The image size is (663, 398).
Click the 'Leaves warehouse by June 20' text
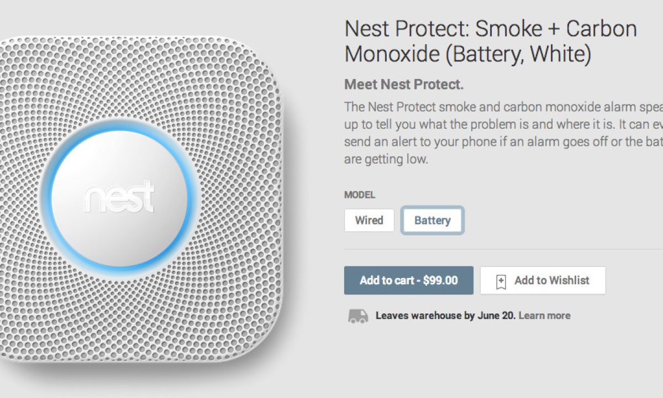click(x=445, y=316)
